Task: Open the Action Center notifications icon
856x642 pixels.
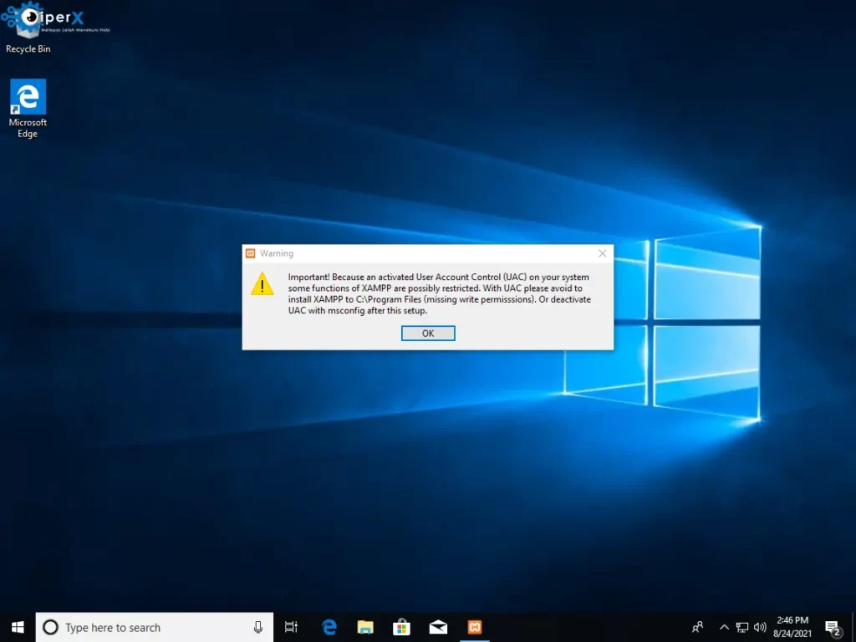Action: point(833,627)
